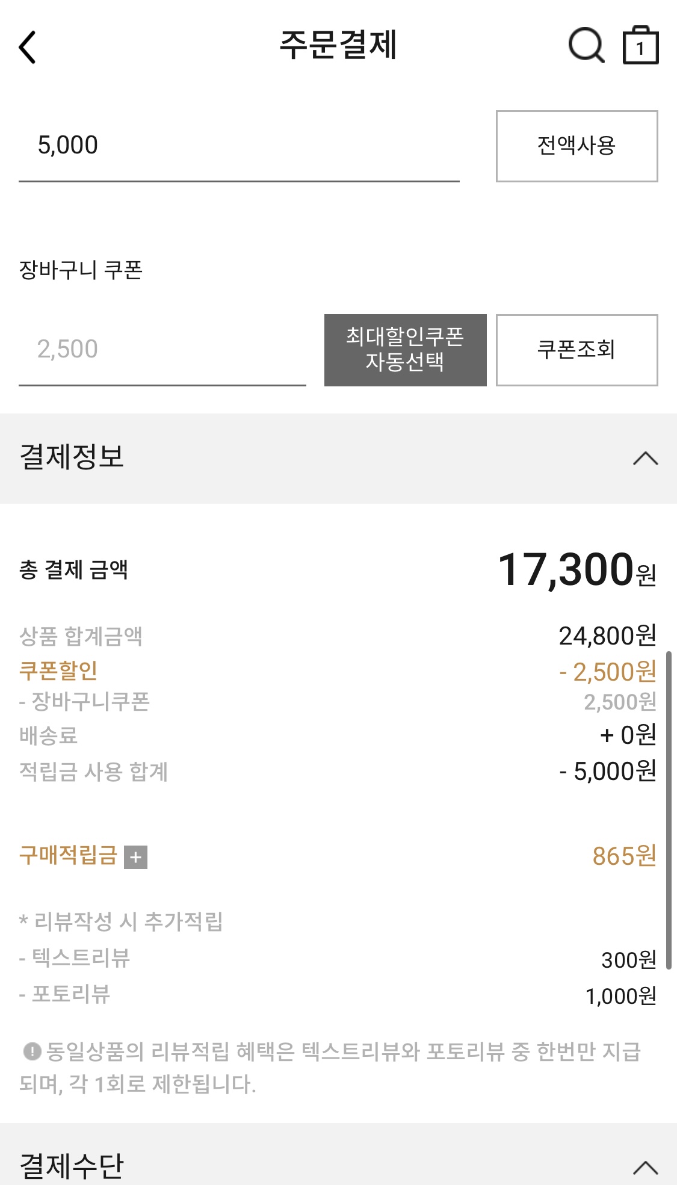Screen dimensions: 677x1185
Task: Open the shopping cart icon
Action: point(640,46)
